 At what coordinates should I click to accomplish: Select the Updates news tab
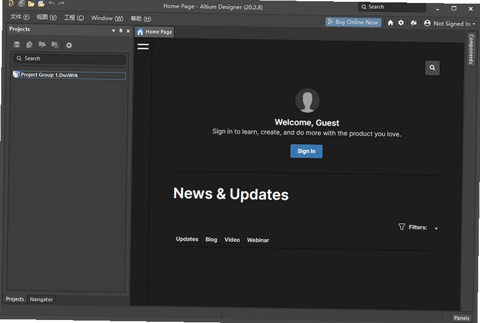tap(187, 239)
